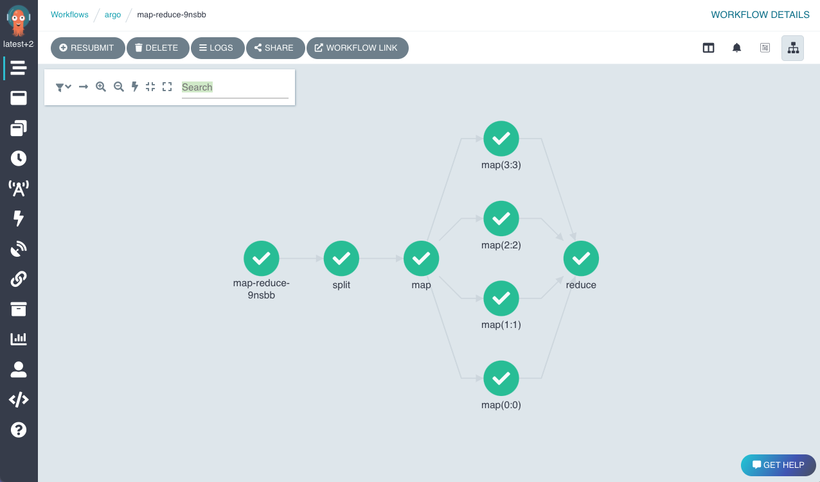The height and width of the screenshot is (482, 820).
Task: Open the Cron Workflows sidebar icon
Action: coord(19,158)
